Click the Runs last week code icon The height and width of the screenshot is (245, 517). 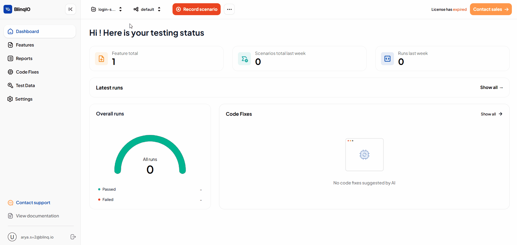point(387,59)
